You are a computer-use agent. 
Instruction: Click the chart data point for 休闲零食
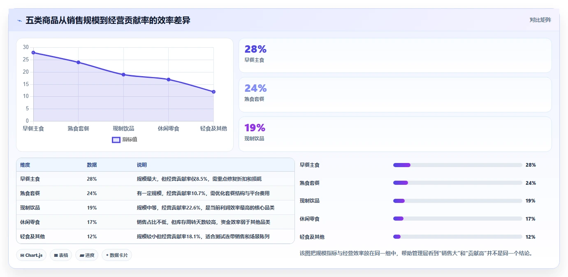tap(169, 79)
